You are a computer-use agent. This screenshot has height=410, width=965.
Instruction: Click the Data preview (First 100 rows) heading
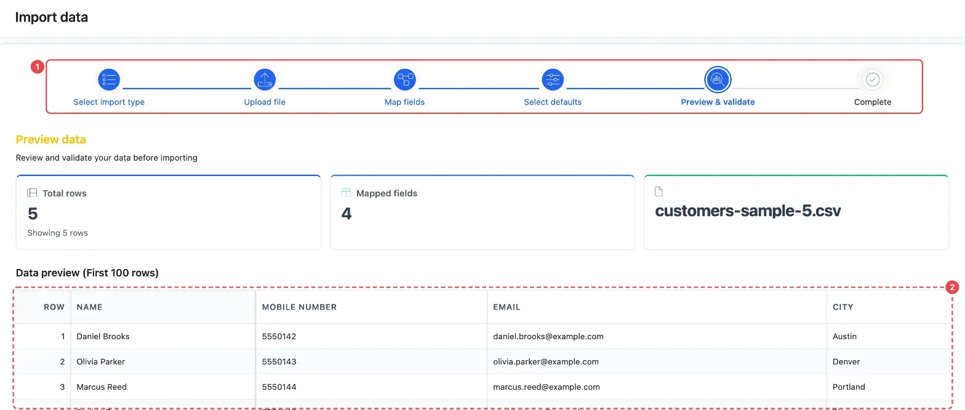87,273
